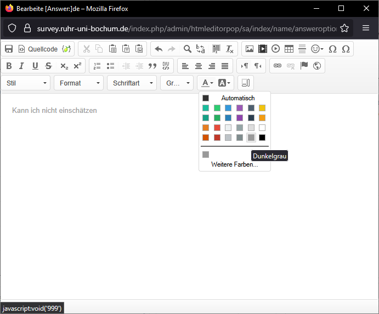This screenshot has width=379, height=314.
Task: Click the show blocks icon
Action: (246, 83)
